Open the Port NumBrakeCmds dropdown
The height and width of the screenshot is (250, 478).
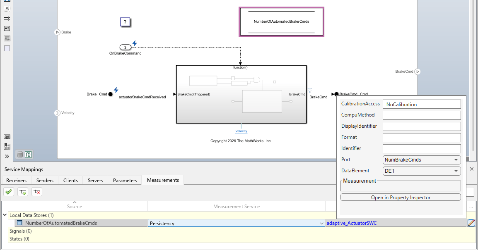coord(422,160)
